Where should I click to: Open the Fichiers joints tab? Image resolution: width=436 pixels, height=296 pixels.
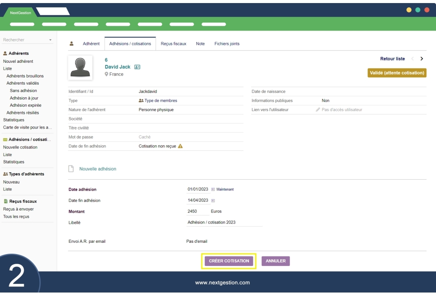pyautogui.click(x=227, y=44)
